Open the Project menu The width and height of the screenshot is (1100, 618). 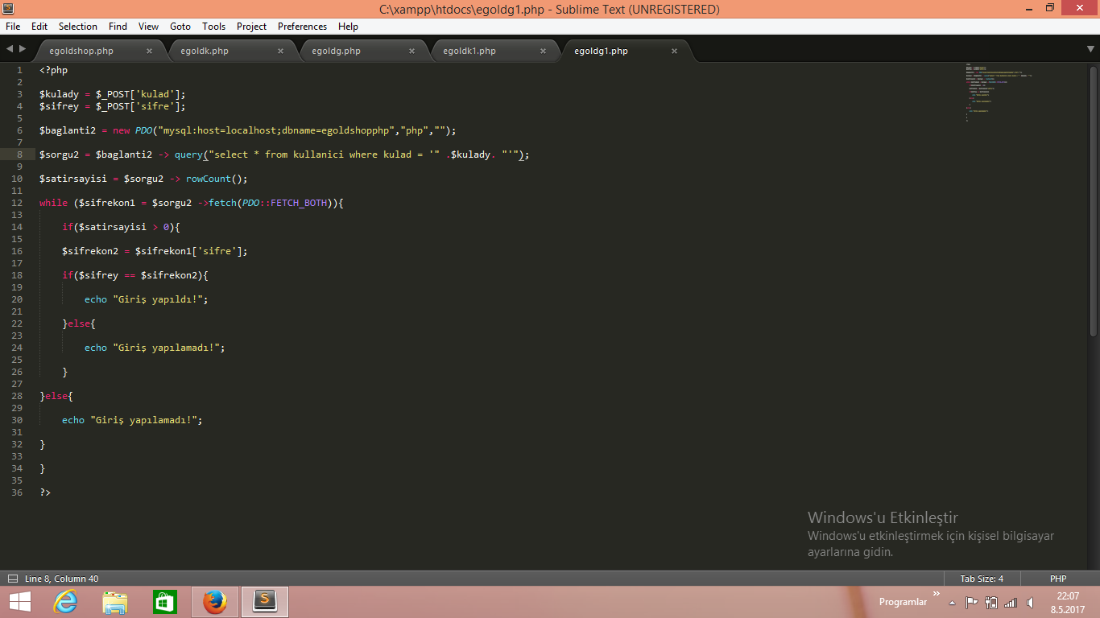coord(251,27)
